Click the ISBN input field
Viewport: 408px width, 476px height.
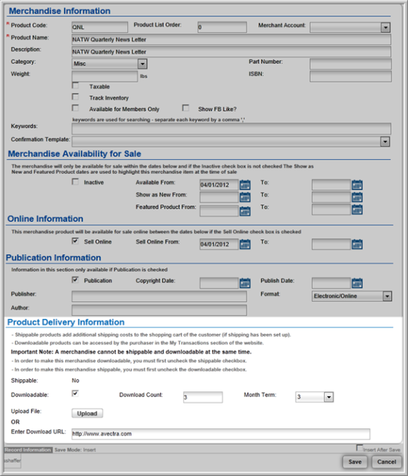tap(350, 77)
